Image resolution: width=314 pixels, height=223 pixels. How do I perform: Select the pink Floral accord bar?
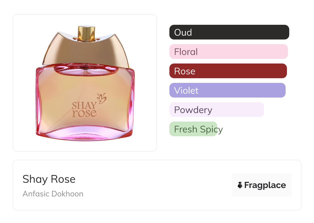click(228, 52)
